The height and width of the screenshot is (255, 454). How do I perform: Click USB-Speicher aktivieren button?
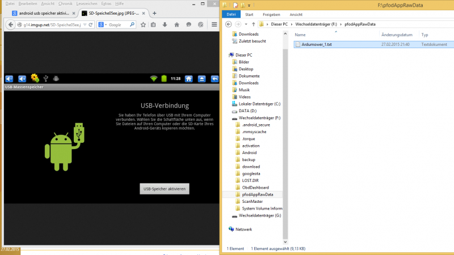point(165,189)
